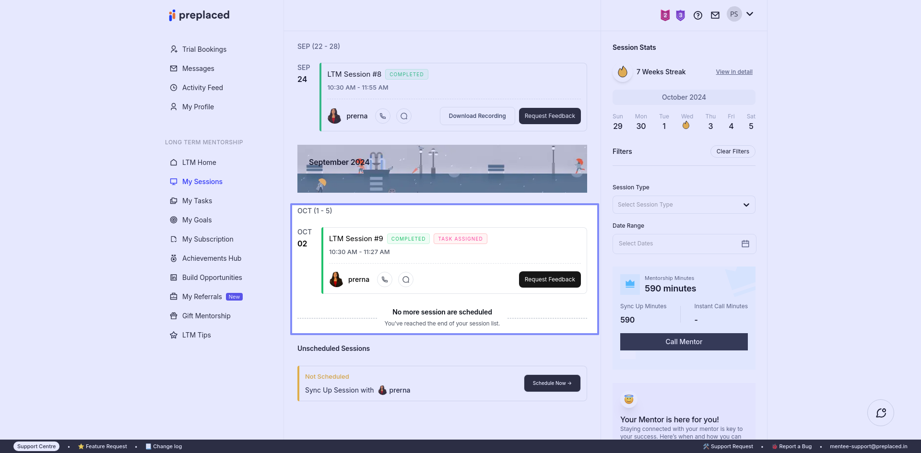Image resolution: width=921 pixels, height=453 pixels.
Task: Click the LTM Session #8 title
Action: [x=354, y=74]
